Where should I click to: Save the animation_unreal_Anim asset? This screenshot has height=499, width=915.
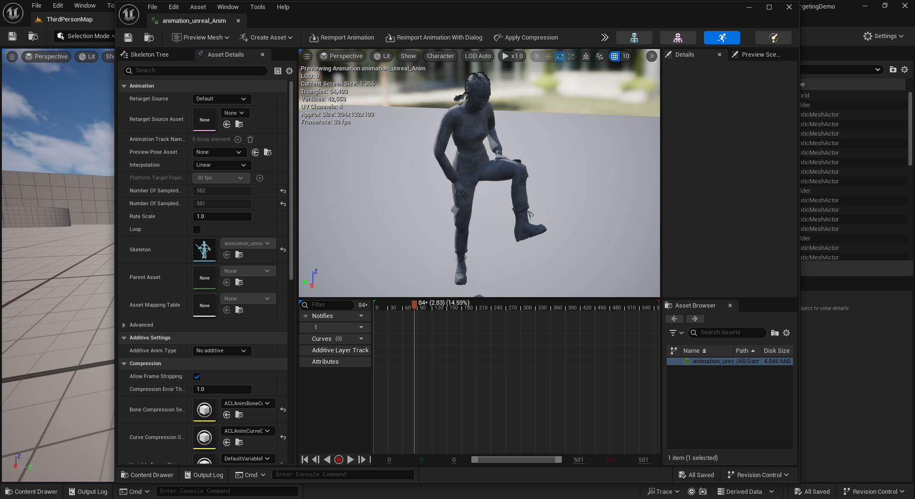[128, 38]
